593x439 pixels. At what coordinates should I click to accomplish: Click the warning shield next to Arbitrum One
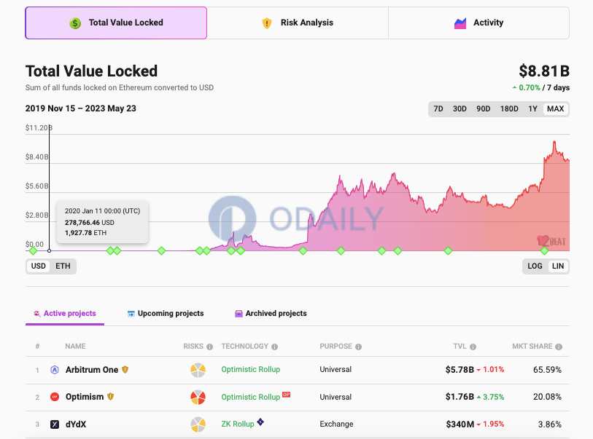pyautogui.click(x=125, y=370)
